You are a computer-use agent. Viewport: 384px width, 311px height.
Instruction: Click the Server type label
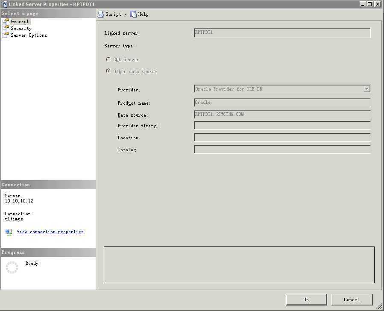(120, 46)
